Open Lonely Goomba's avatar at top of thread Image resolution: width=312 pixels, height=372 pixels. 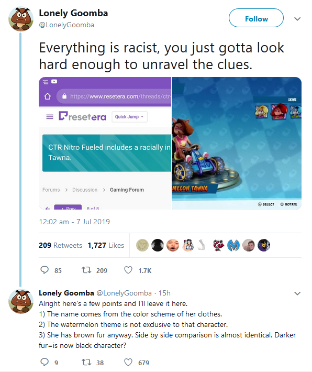[21, 19]
